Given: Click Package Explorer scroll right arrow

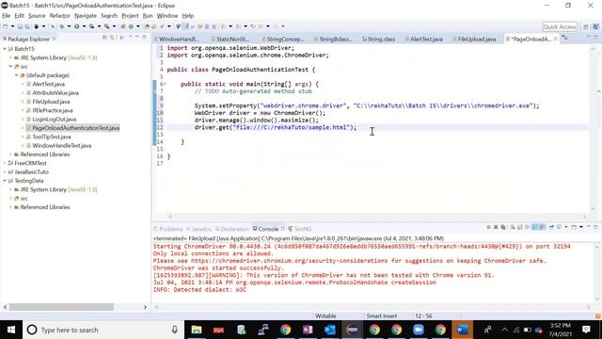Looking at the screenshot, I should click(x=145, y=307).
